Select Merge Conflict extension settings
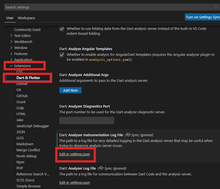Screen dimensions: 220x189 pos(28,150)
